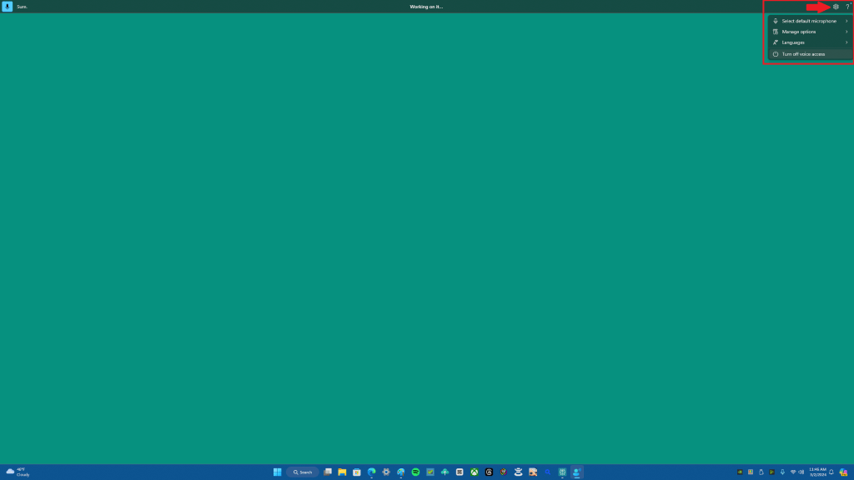Expand the Manage options submenu
Screen dimensions: 854x480
(x=810, y=32)
